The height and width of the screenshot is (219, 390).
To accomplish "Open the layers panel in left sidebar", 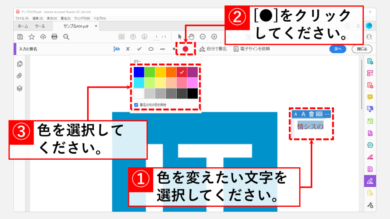I will pos(20,88).
